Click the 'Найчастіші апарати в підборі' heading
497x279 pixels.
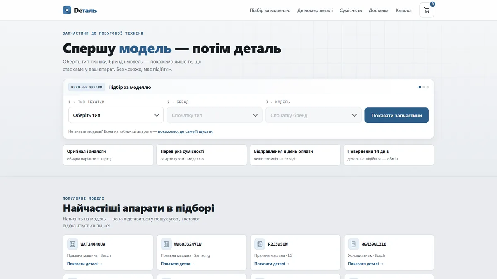click(138, 208)
